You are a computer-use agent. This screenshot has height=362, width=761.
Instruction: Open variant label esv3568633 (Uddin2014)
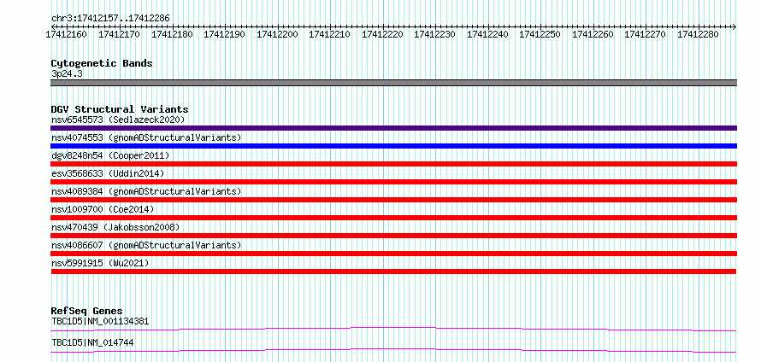108,173
